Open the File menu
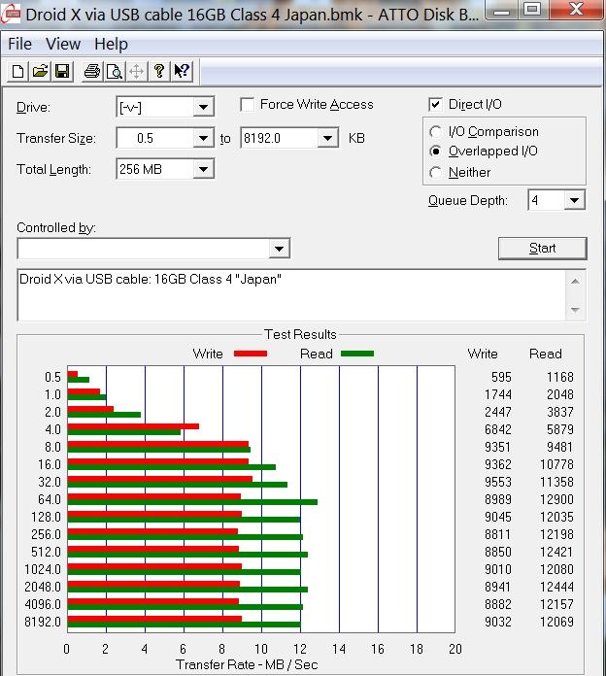The image size is (606, 676). [x=19, y=44]
